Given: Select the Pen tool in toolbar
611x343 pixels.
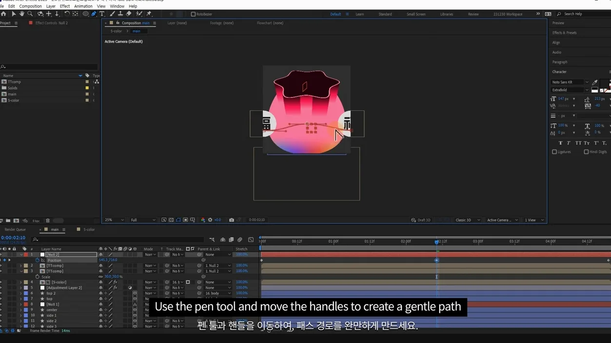Looking at the screenshot, I should (x=94, y=14).
